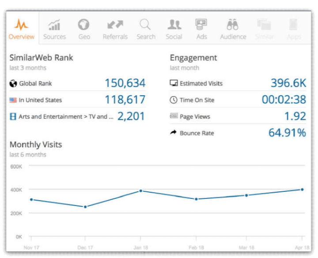The image size is (318, 258).
Task: Click the In United States label
Action: click(x=40, y=100)
